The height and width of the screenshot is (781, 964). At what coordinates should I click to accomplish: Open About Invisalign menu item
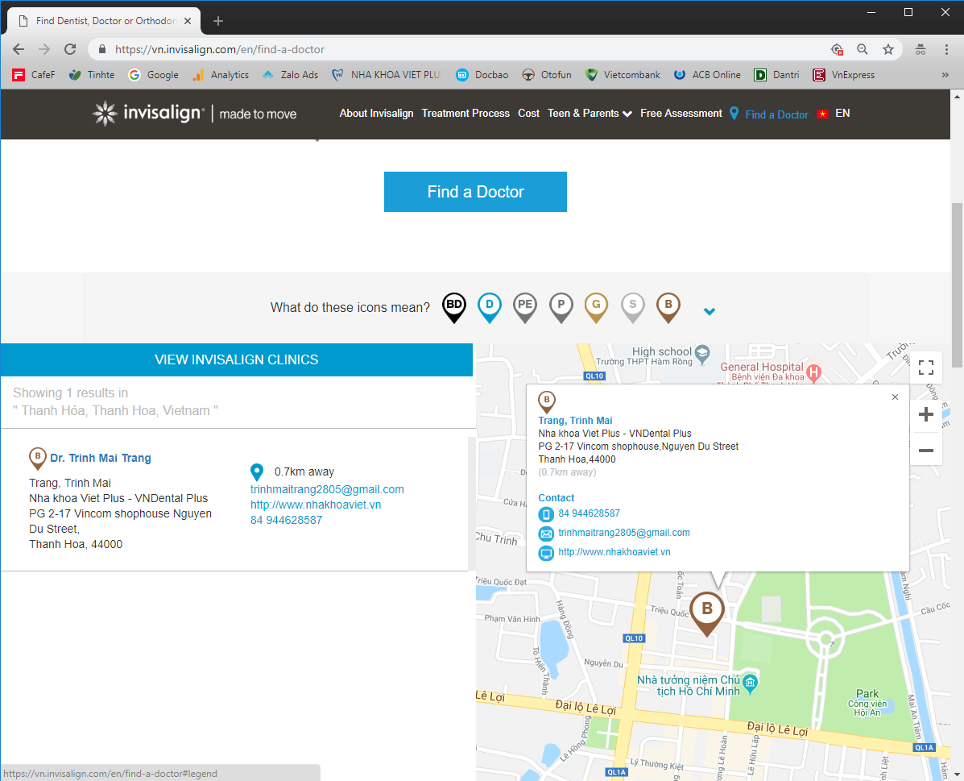coord(376,114)
